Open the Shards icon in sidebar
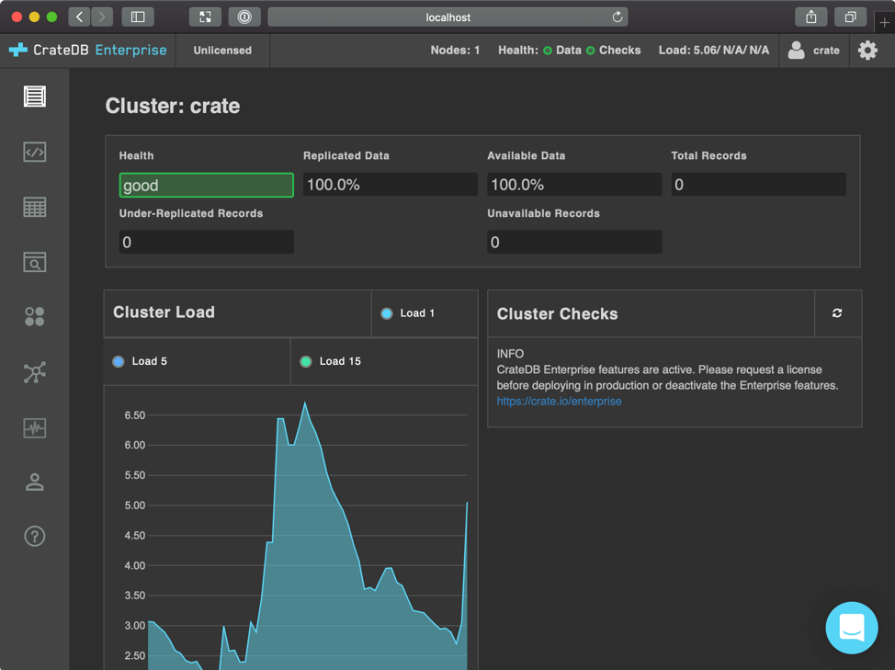 point(34,317)
